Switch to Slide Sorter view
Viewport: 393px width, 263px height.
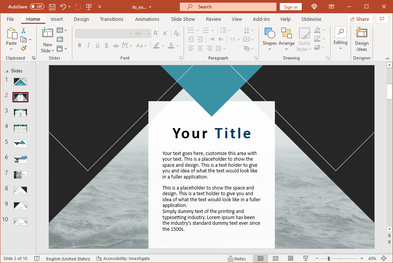[x=276, y=258]
